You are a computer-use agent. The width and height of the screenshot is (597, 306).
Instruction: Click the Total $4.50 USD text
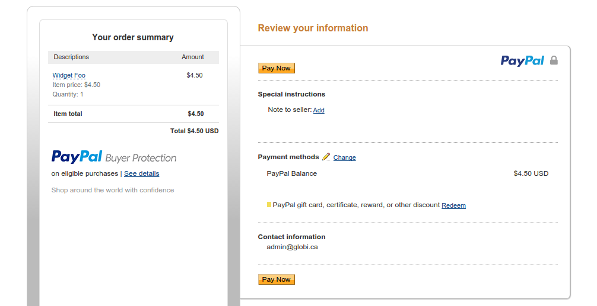(194, 131)
